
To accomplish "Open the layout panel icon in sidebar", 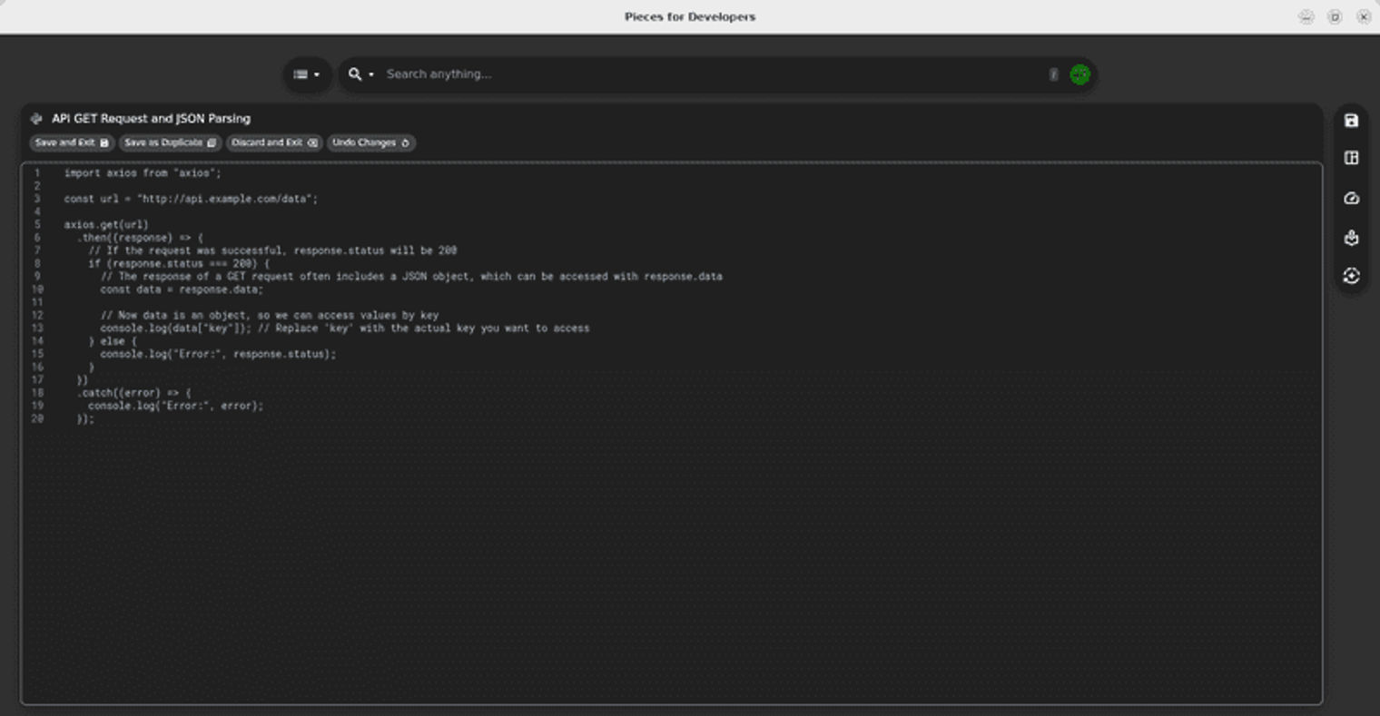I will [x=1351, y=158].
